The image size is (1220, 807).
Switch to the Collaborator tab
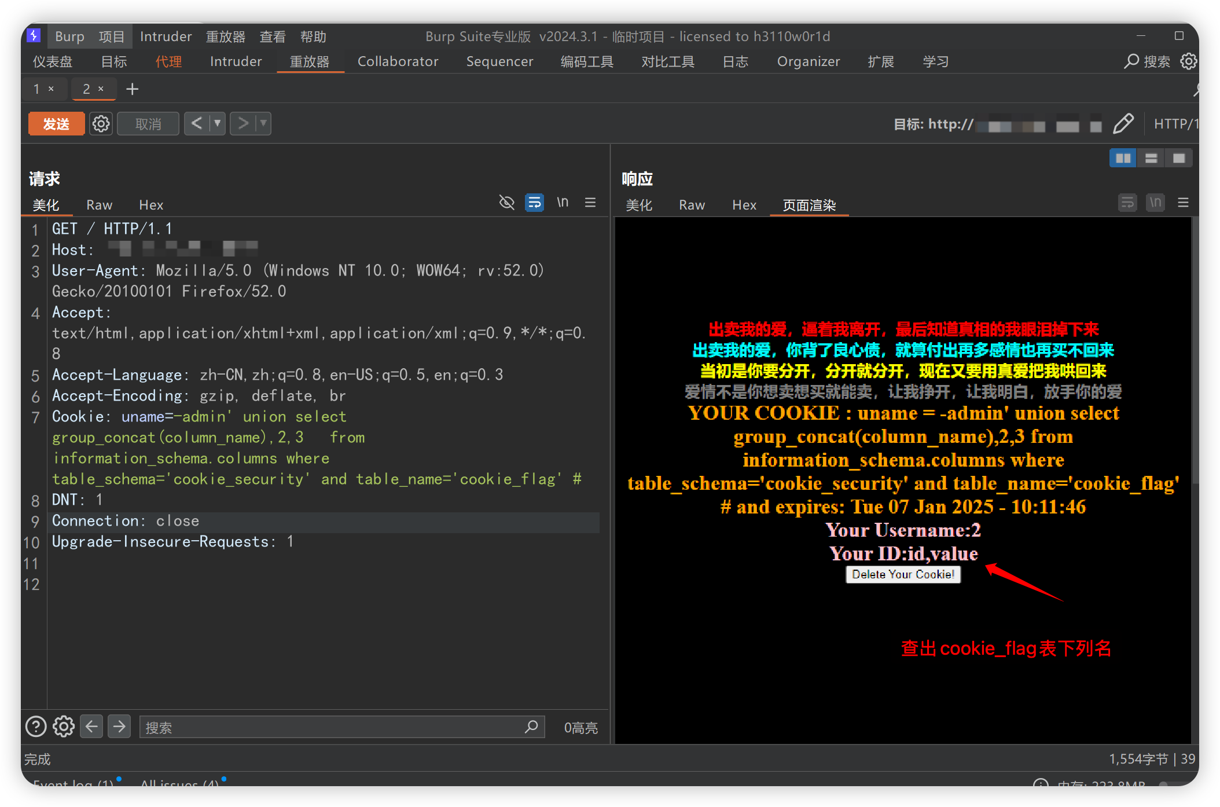click(x=398, y=61)
